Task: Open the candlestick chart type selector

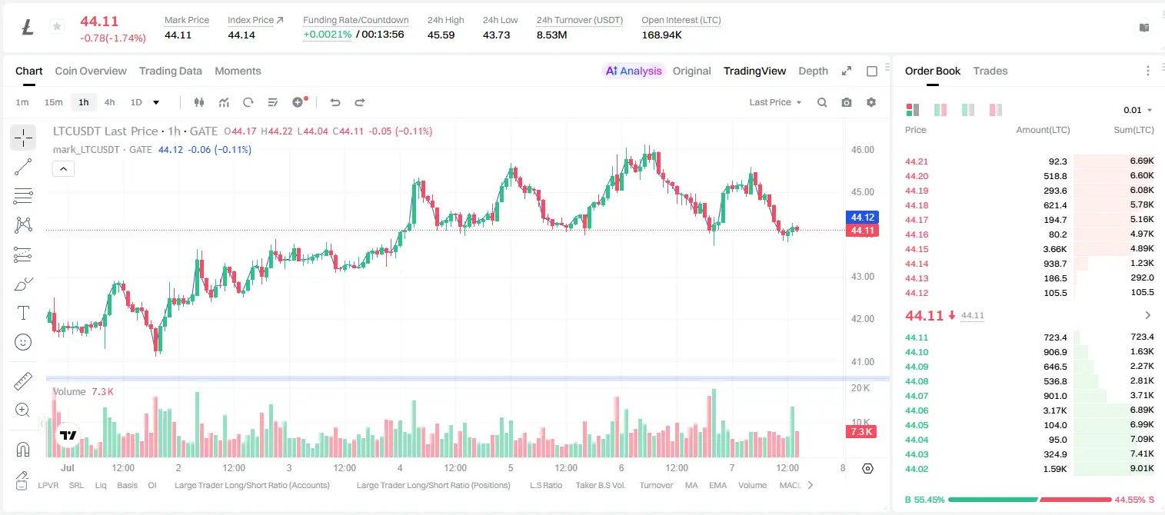Action: 199,102
